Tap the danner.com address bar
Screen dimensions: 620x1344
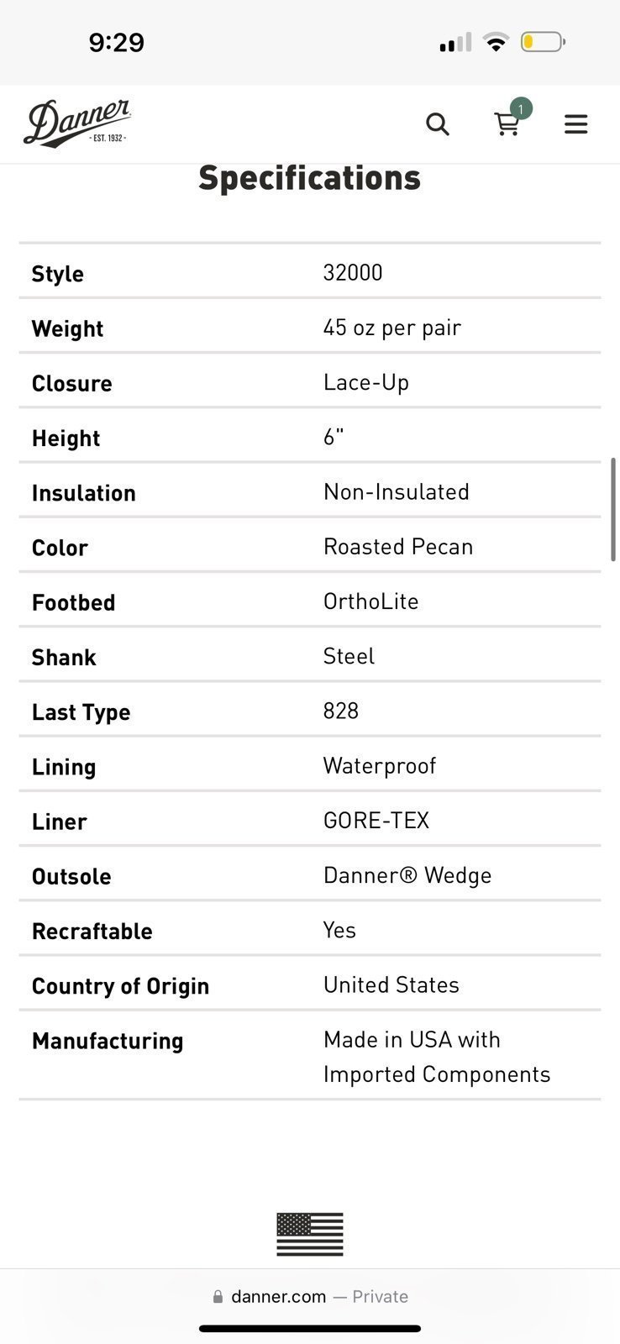[310, 1296]
